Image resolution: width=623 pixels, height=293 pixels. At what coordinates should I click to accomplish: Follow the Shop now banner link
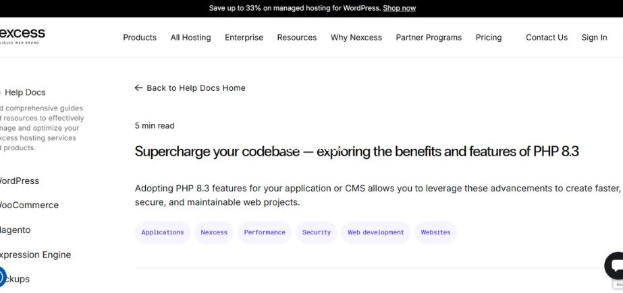coord(399,8)
